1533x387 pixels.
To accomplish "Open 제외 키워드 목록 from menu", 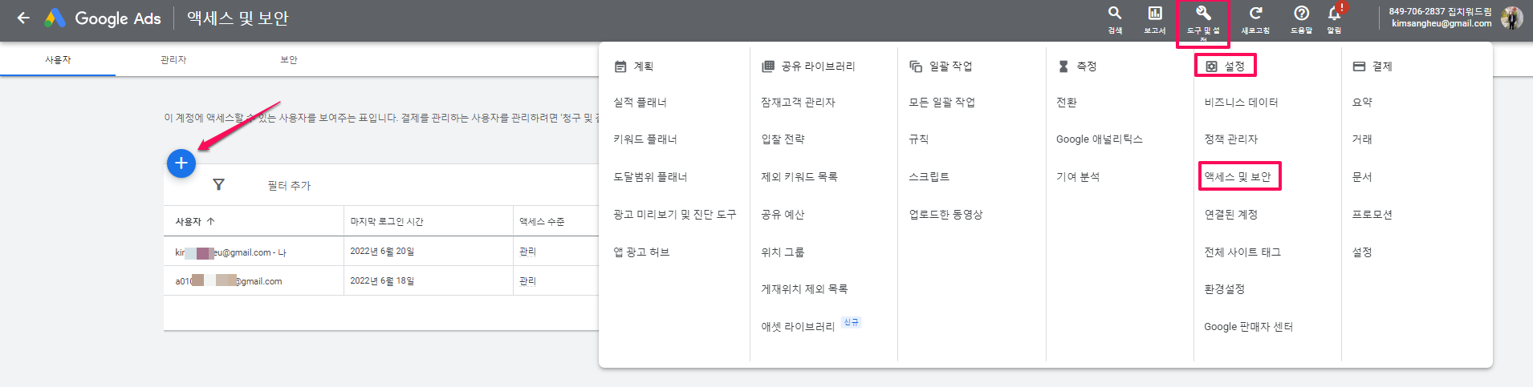I will [799, 177].
